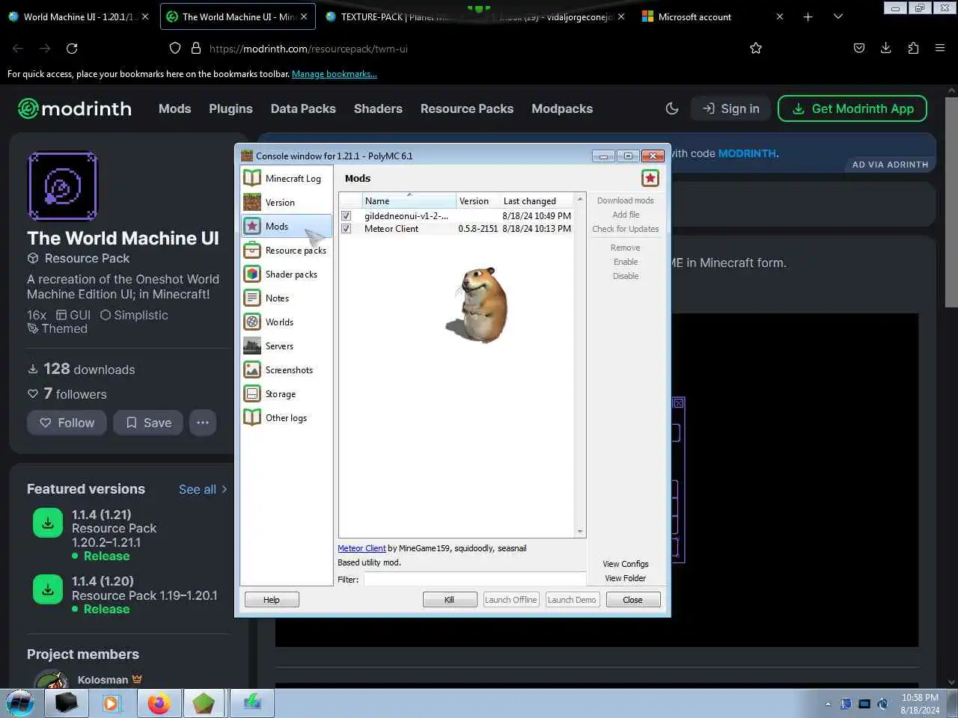The height and width of the screenshot is (718, 958).
Task: Save to Pocket icon in Firefox toolbar
Action: [x=859, y=48]
